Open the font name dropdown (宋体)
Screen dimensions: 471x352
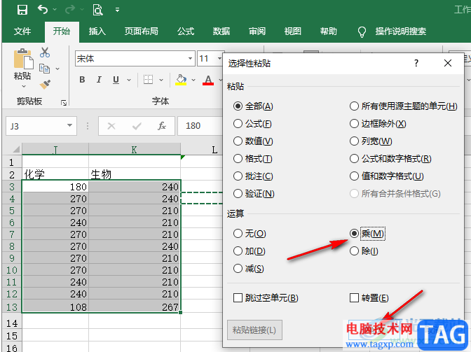click(190, 59)
